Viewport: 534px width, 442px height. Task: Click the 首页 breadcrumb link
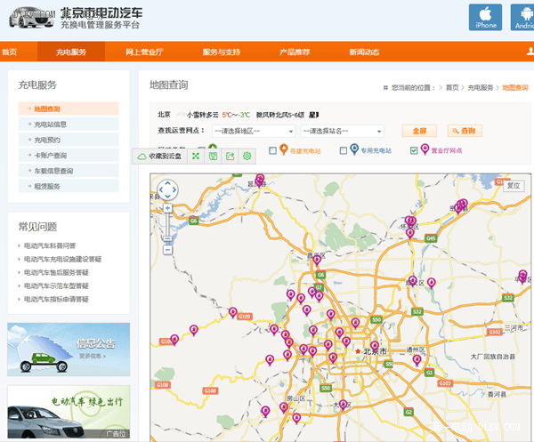[452, 88]
